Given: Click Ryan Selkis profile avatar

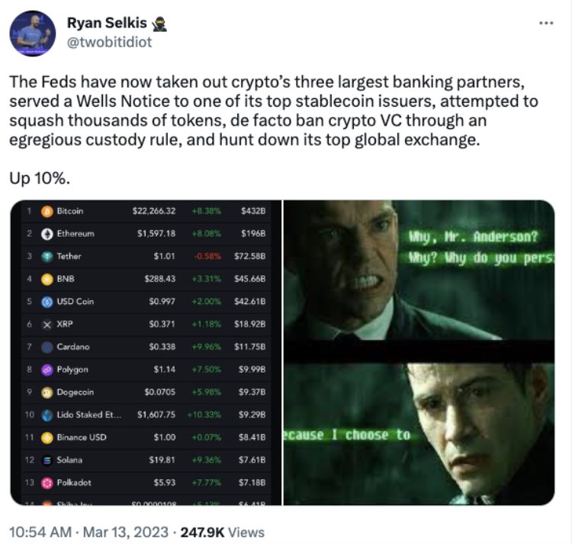Looking at the screenshot, I should tap(31, 34).
